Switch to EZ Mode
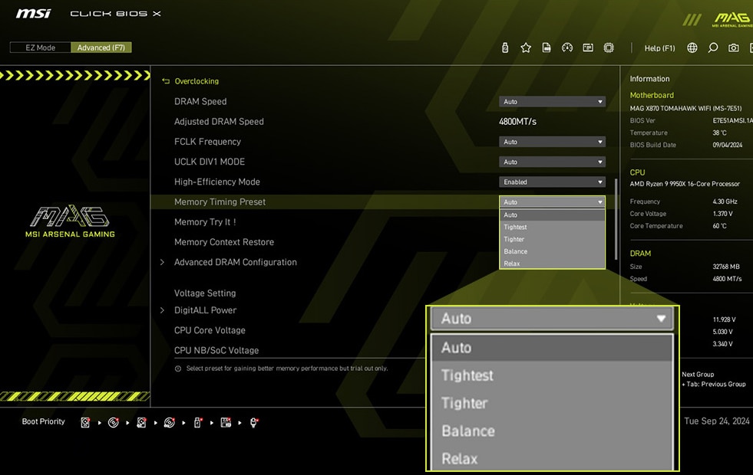Screen dimensions: 753x475 pyautogui.click(x=40, y=47)
